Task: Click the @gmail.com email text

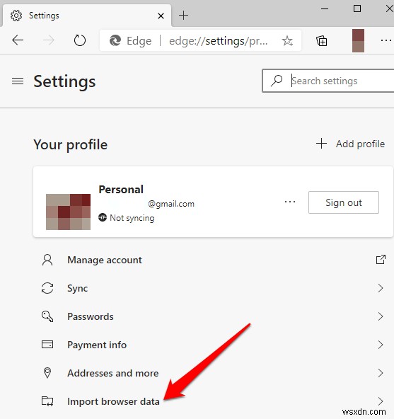Action: pyautogui.click(x=171, y=204)
